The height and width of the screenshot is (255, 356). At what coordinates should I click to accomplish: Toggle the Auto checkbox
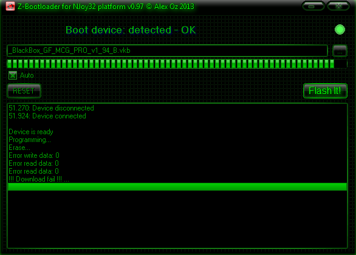click(x=13, y=75)
